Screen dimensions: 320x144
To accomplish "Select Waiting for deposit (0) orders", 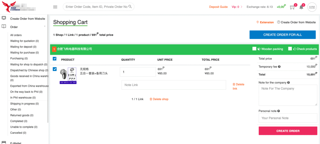I will click(24, 47).
